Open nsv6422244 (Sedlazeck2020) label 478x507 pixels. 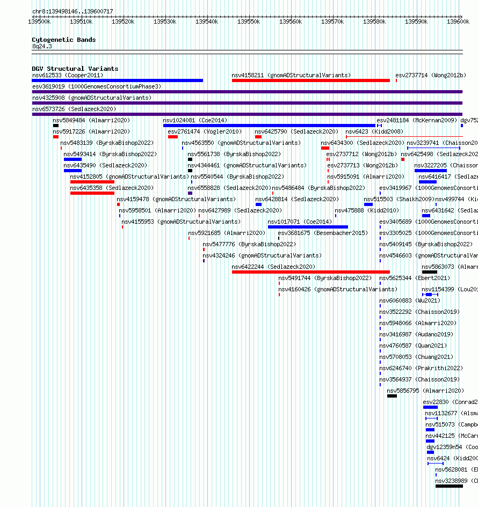pyautogui.click(x=273, y=267)
